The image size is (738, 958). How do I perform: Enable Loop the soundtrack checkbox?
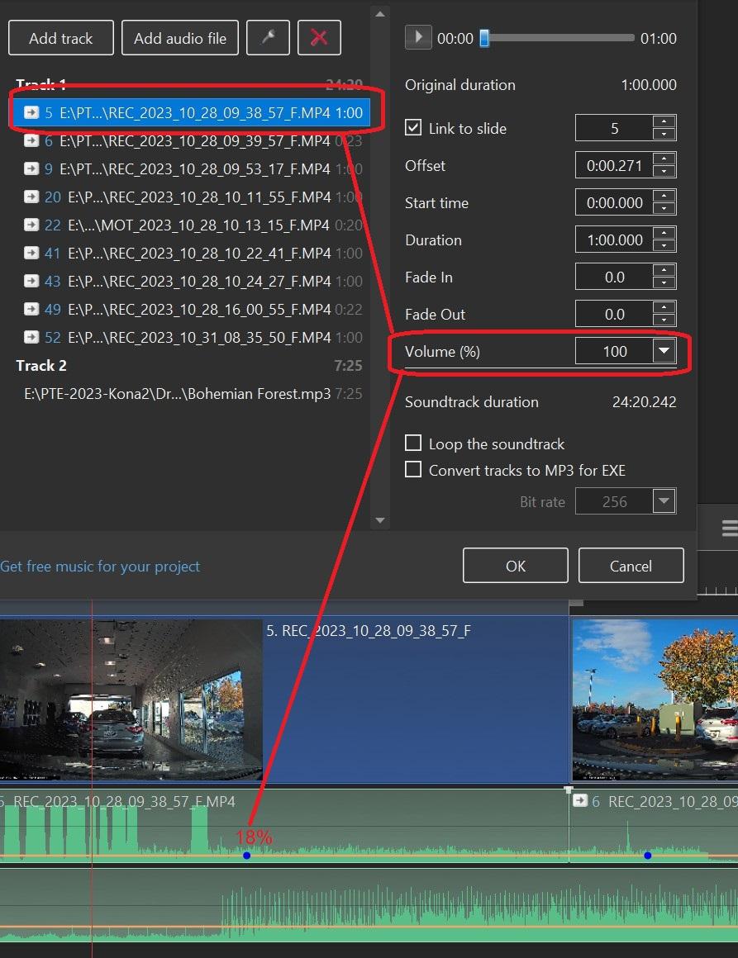(x=413, y=443)
